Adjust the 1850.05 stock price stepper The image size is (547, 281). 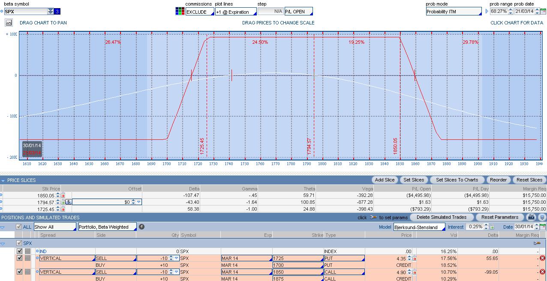(57, 195)
